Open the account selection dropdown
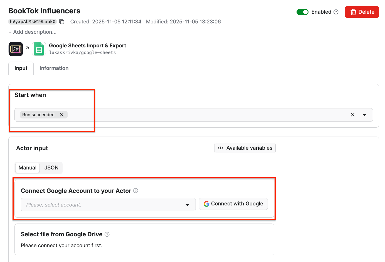The width and height of the screenshot is (385, 262). tap(187, 205)
